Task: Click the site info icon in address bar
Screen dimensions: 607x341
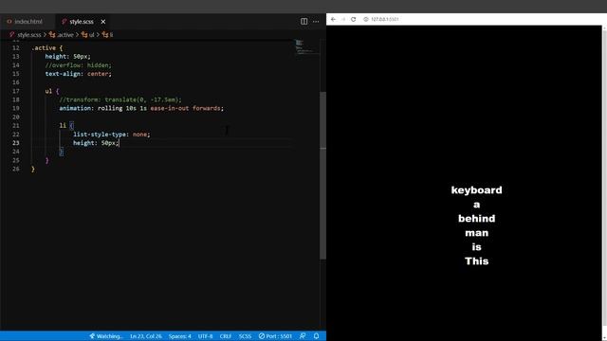Action: coord(366,19)
